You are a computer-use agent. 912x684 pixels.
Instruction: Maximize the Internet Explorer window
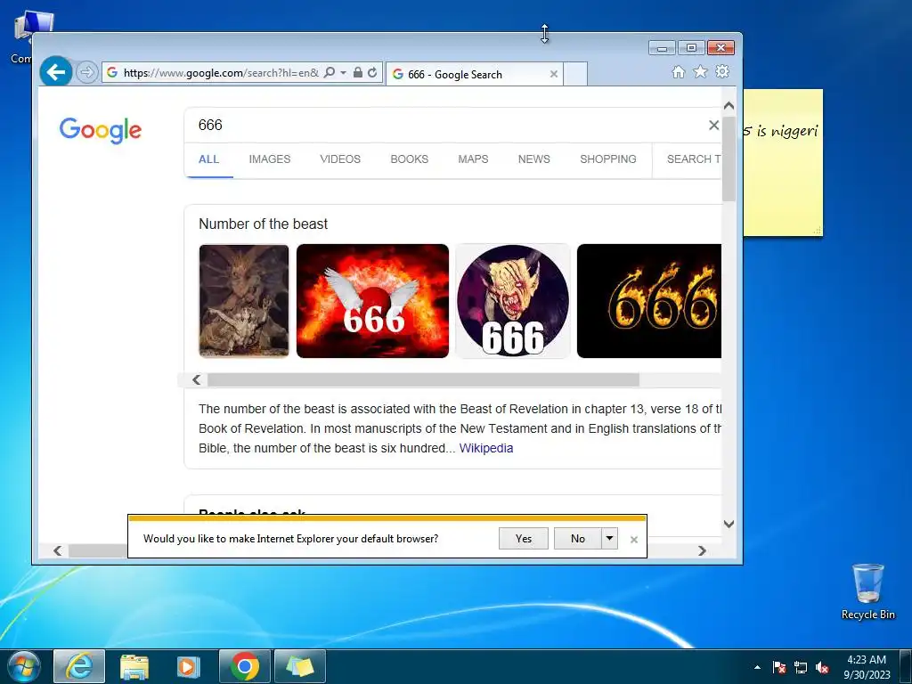click(691, 48)
